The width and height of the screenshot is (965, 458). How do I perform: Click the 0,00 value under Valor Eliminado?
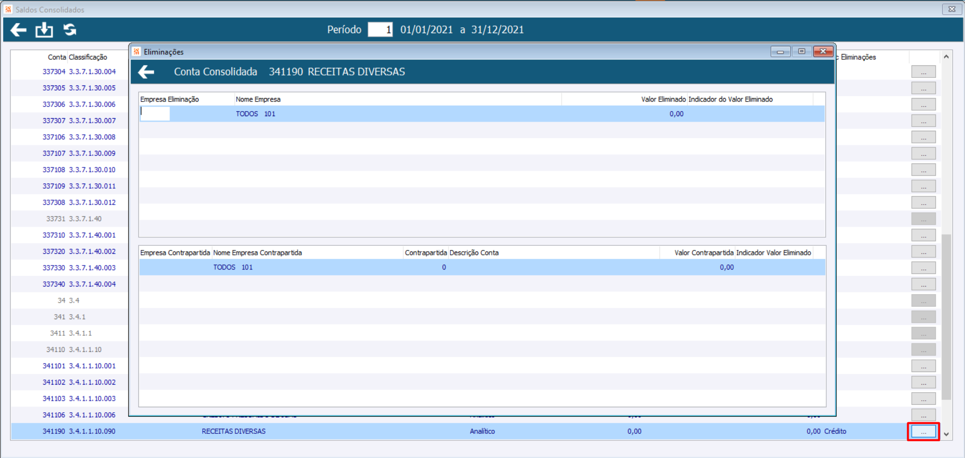[x=676, y=114]
